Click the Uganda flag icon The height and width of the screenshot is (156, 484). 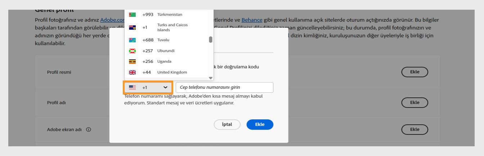132,61
